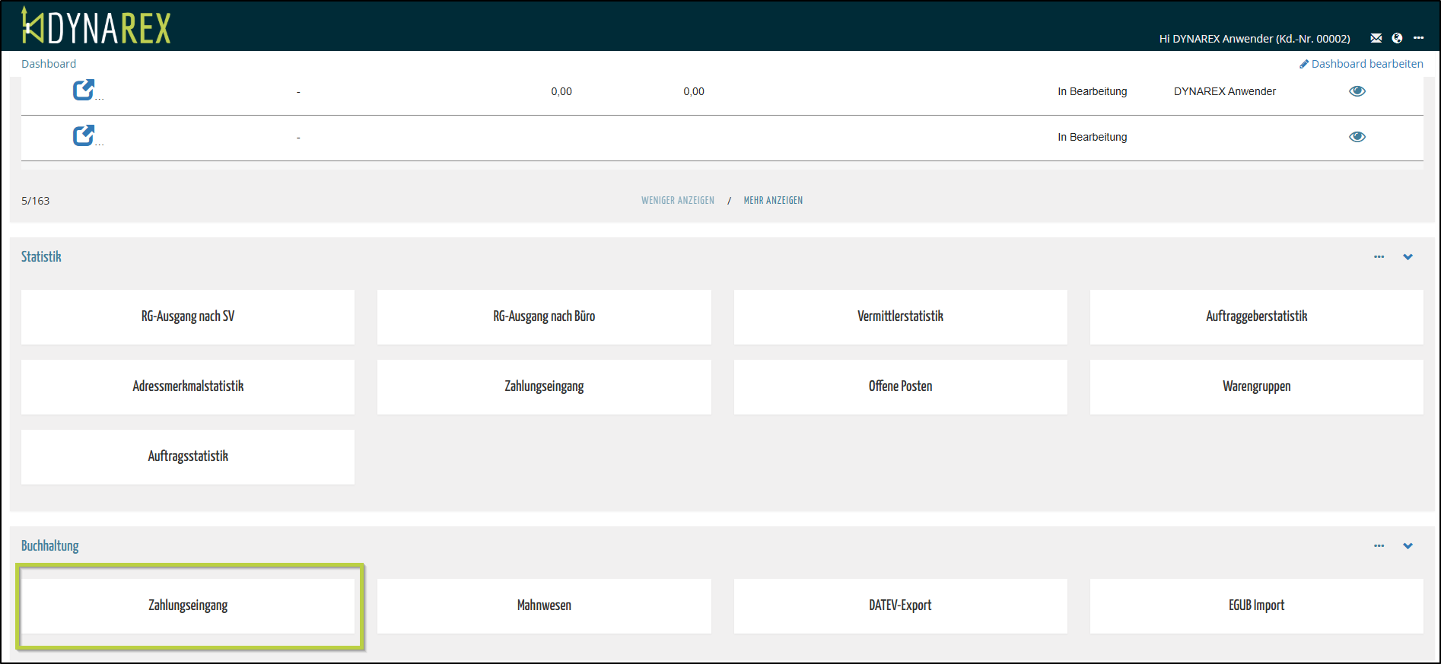
Task: Open the three-dot menu in top header
Action: [x=1418, y=38]
